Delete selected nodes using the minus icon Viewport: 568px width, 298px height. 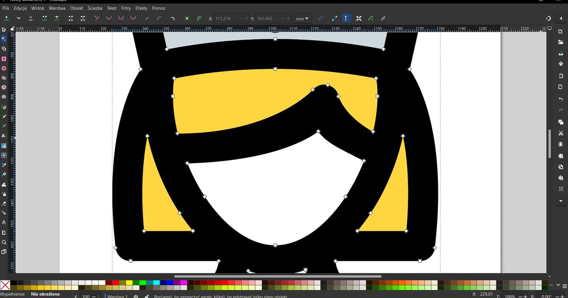pyautogui.click(x=30, y=18)
